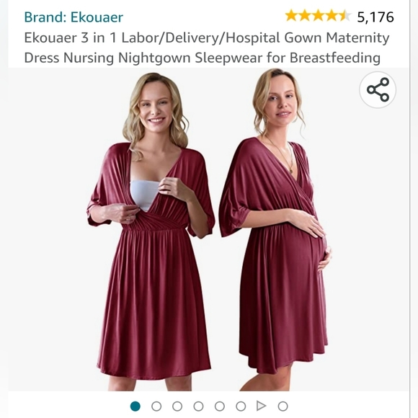Open the 5,176 ratings count
The height and width of the screenshot is (418, 418).
375,17
